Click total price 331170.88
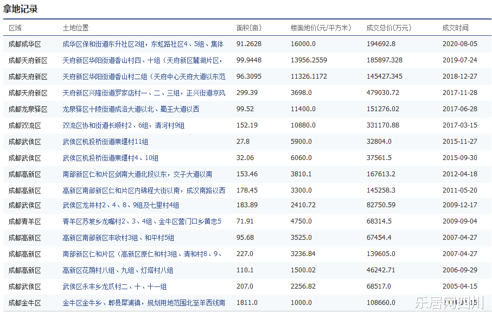Viewport: 492px width, 319px height. (x=383, y=125)
